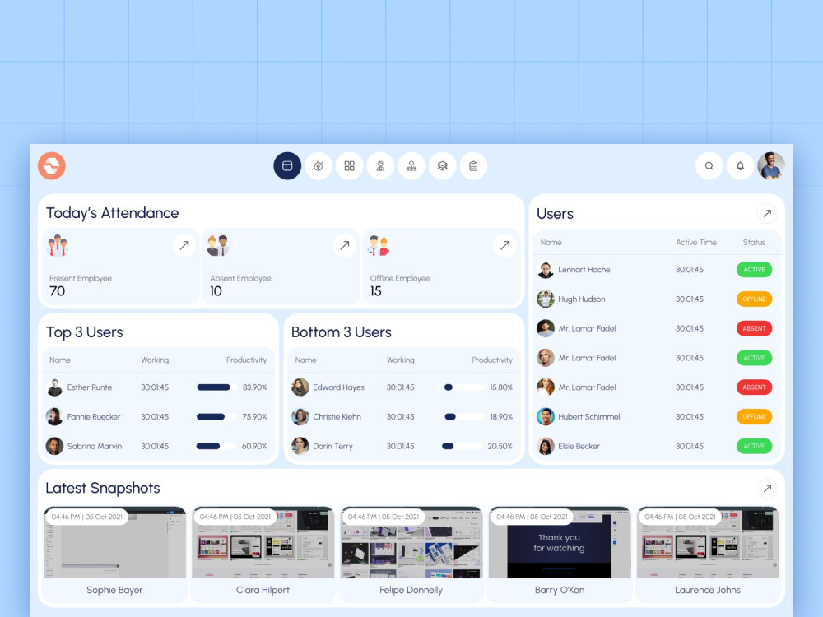Click Absent Employee count 10
The width and height of the screenshot is (823, 617).
216,291
